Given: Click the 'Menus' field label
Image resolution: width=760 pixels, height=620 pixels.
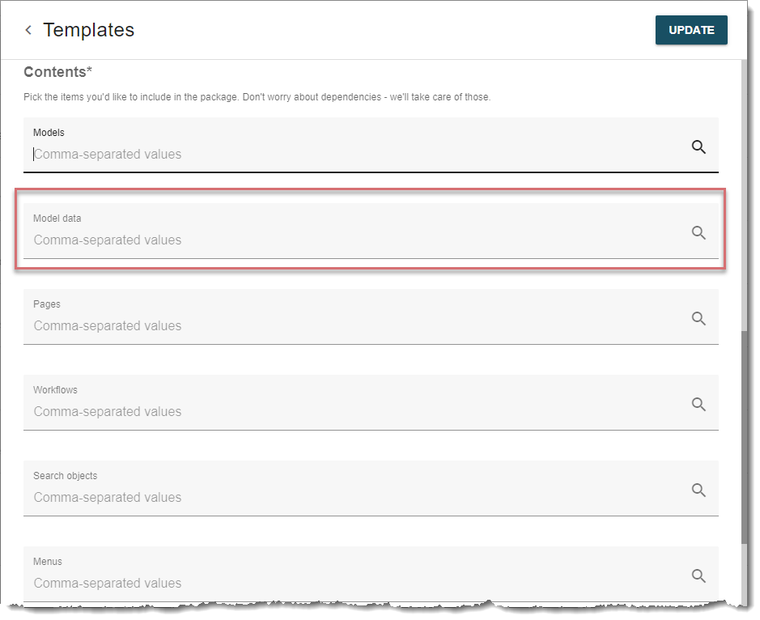Looking at the screenshot, I should [x=48, y=562].
